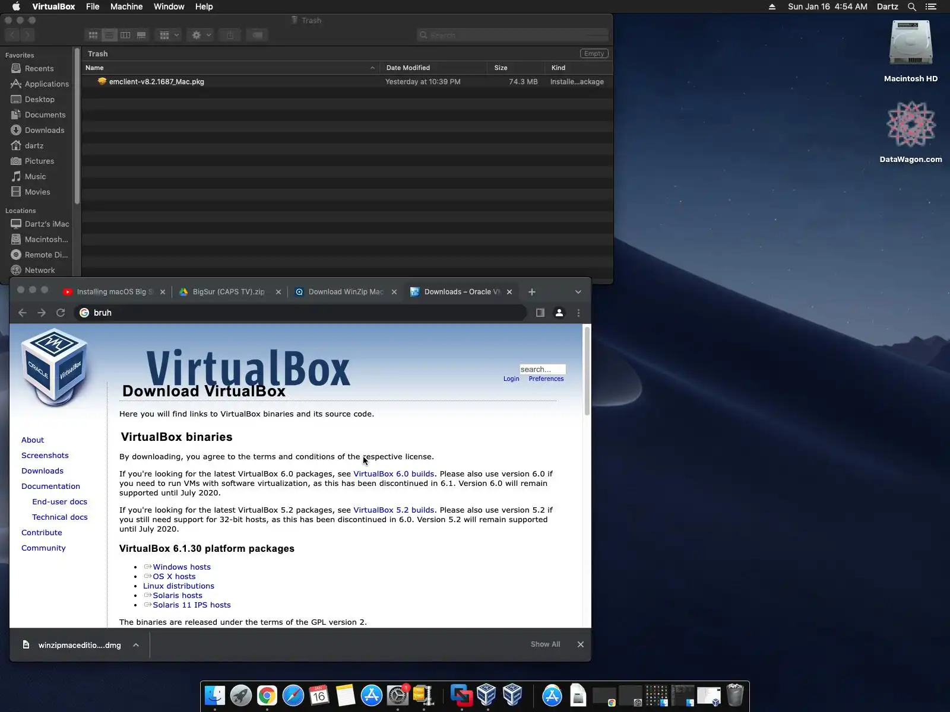The width and height of the screenshot is (950, 712).
Task: Click the Chrome address bar
Action: [x=300, y=313]
